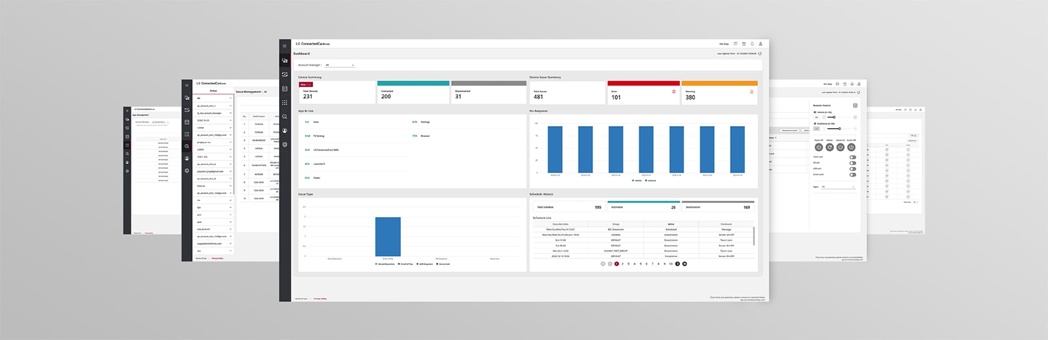This screenshot has height=340, width=1048.
Task: Tick the checkbox beside the Remote Control title
Action: (855, 105)
